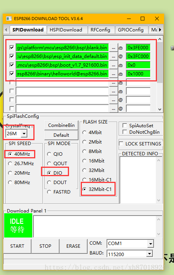Click the Download Panel 1 log area
This screenshot has height=275, width=174.
(97, 227)
